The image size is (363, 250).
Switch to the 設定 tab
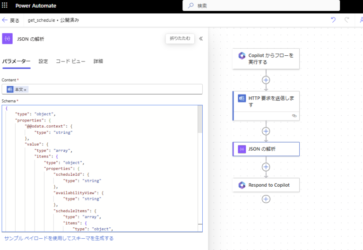[x=43, y=61]
